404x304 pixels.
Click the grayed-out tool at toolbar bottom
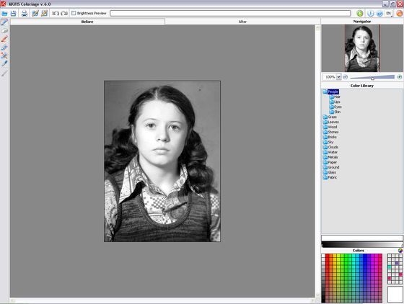click(x=4, y=73)
